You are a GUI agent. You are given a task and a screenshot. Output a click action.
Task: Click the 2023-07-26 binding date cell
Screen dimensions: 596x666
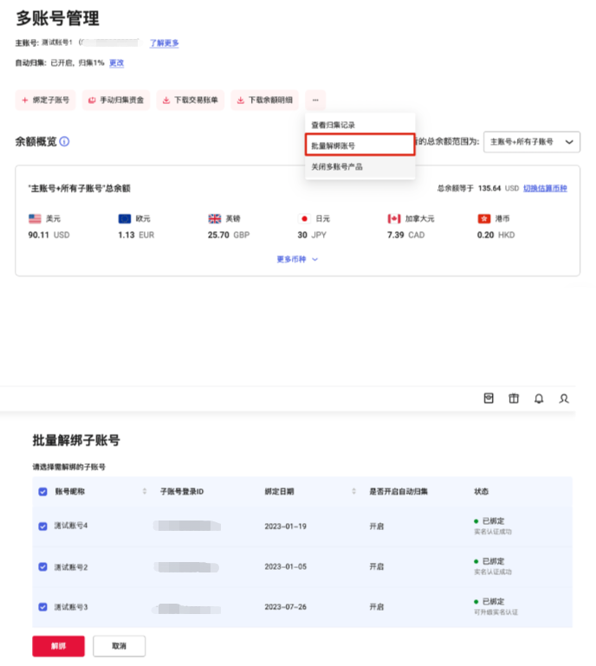click(286, 606)
